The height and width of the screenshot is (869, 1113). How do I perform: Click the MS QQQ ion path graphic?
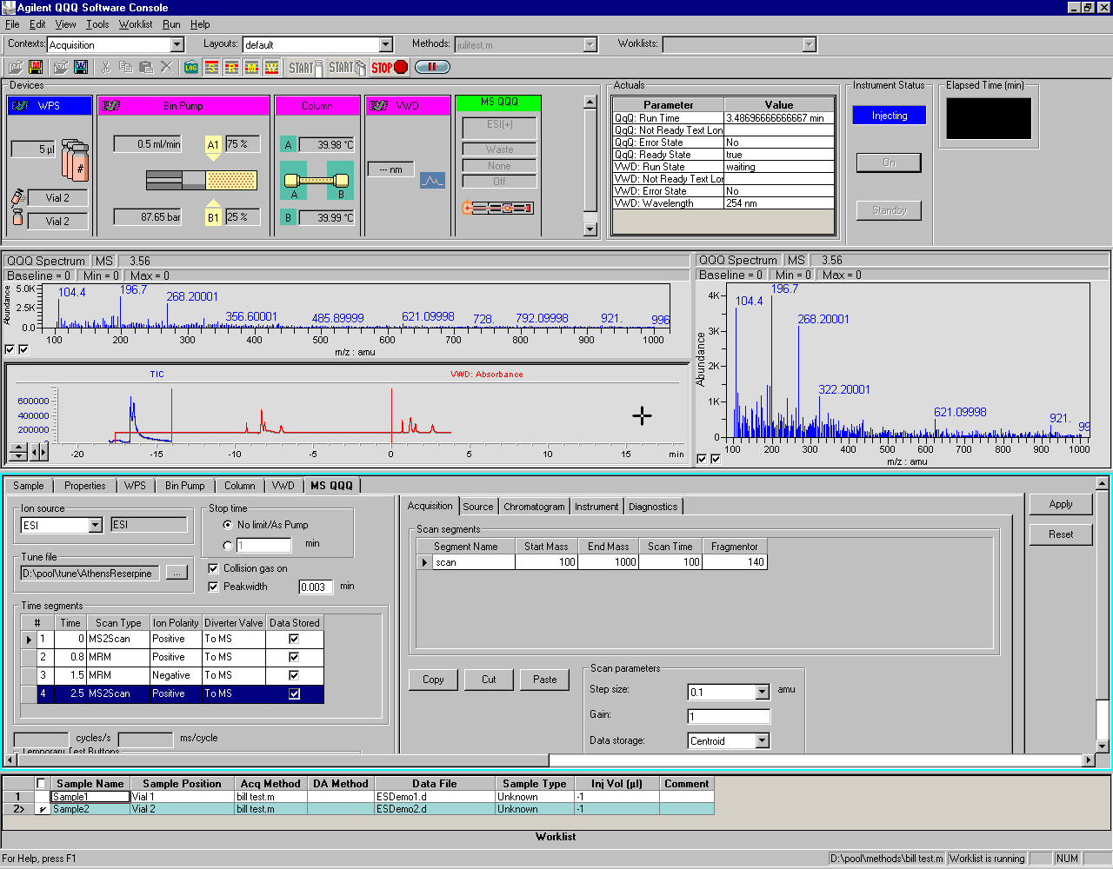[497, 208]
